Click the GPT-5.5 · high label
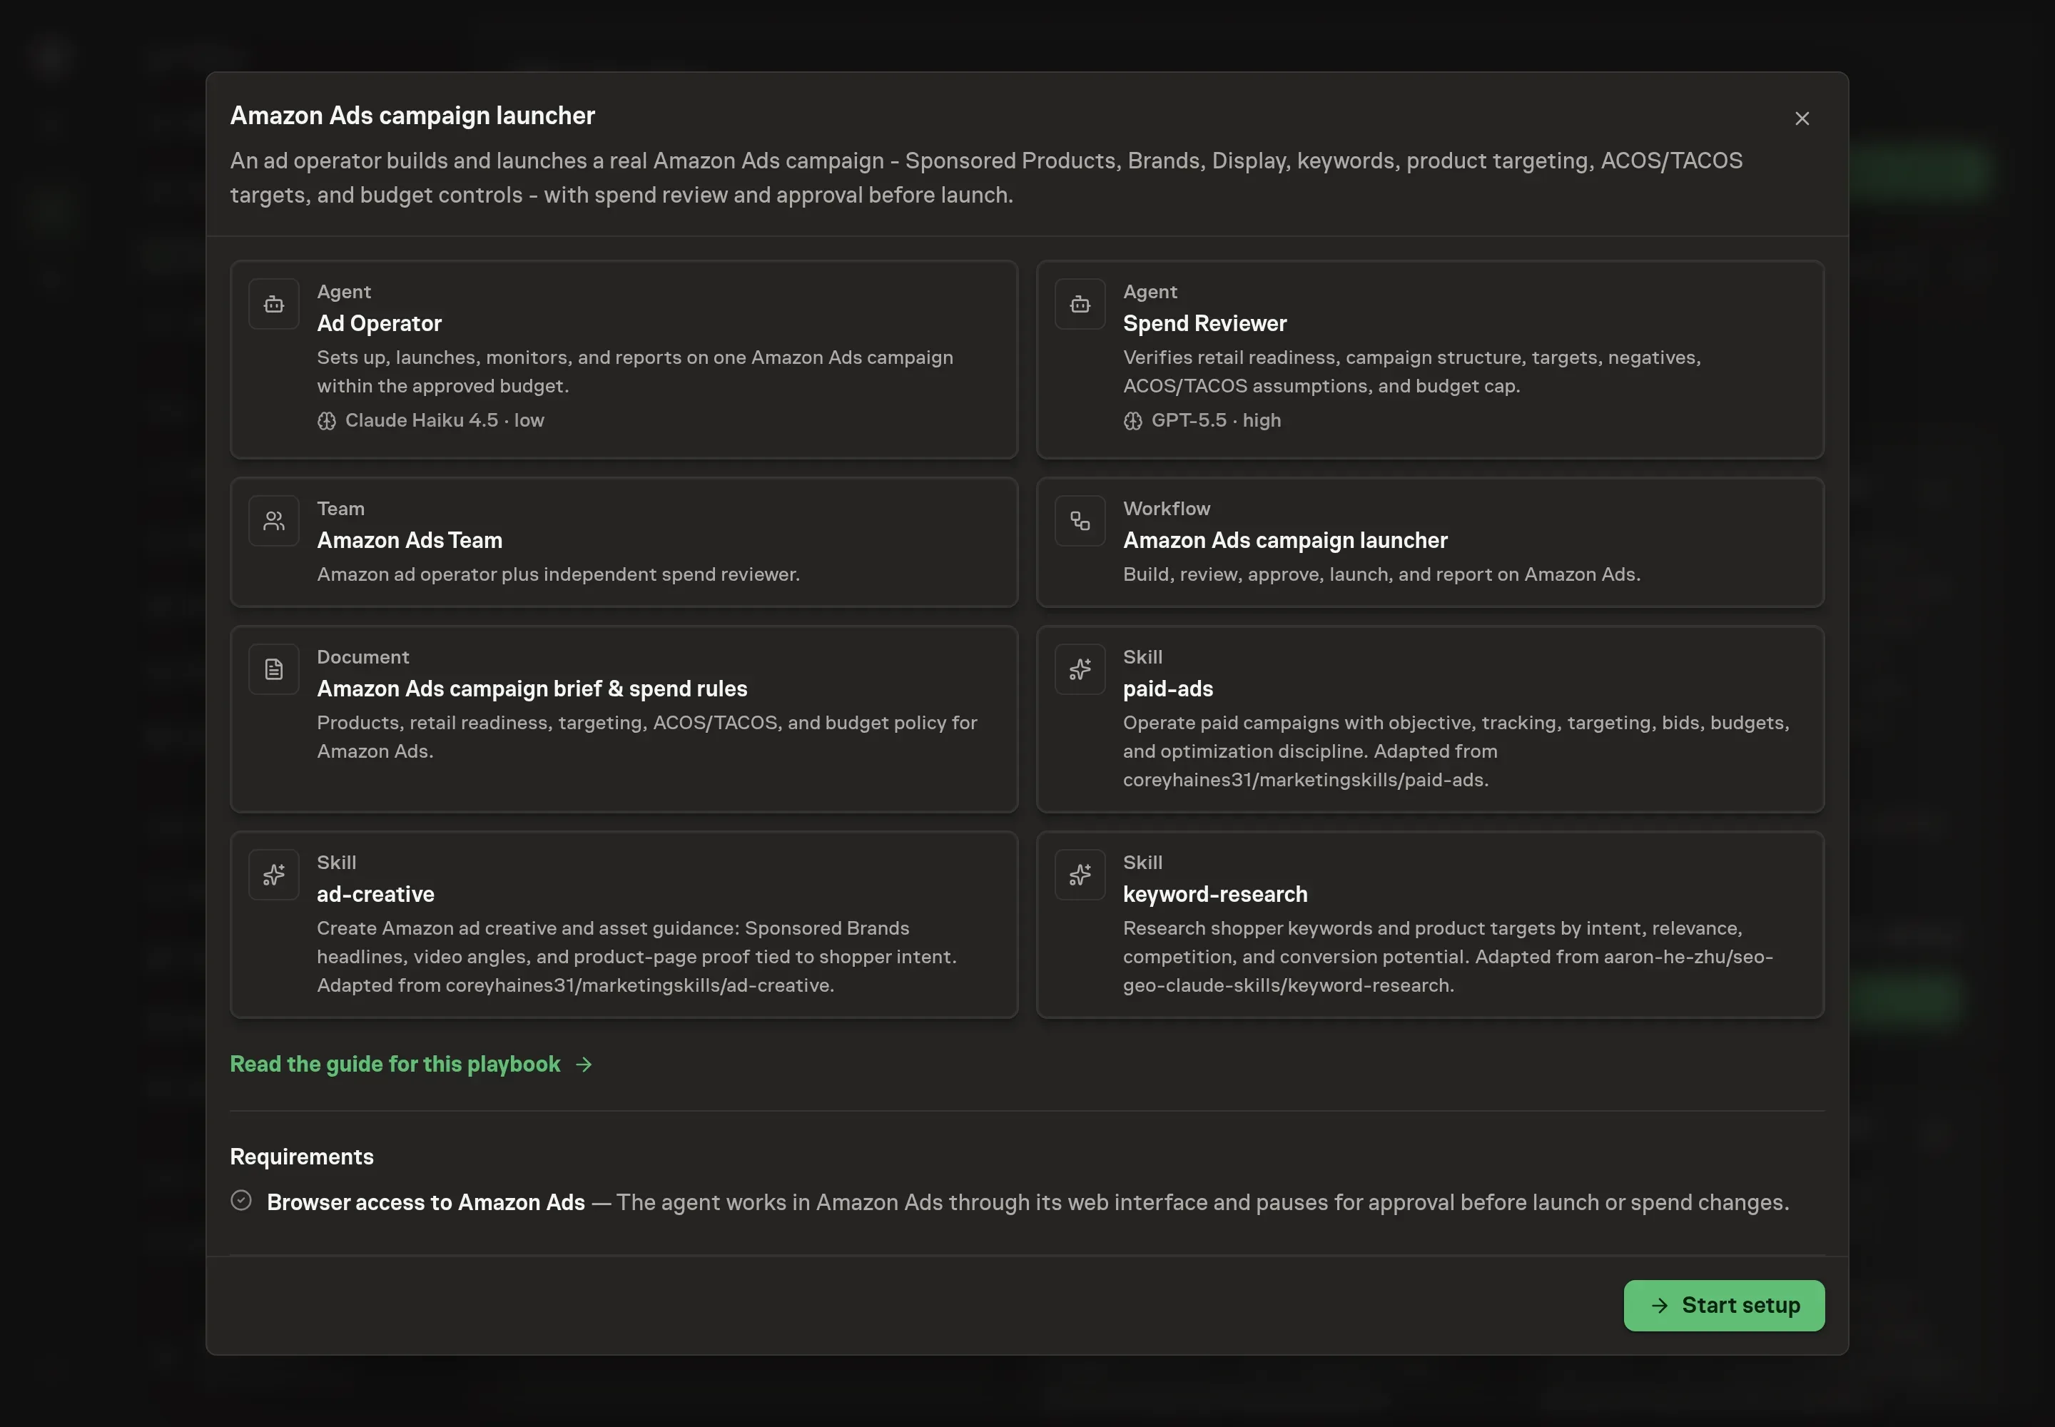Screen dimensions: 2055x1427 [x=1216, y=420]
